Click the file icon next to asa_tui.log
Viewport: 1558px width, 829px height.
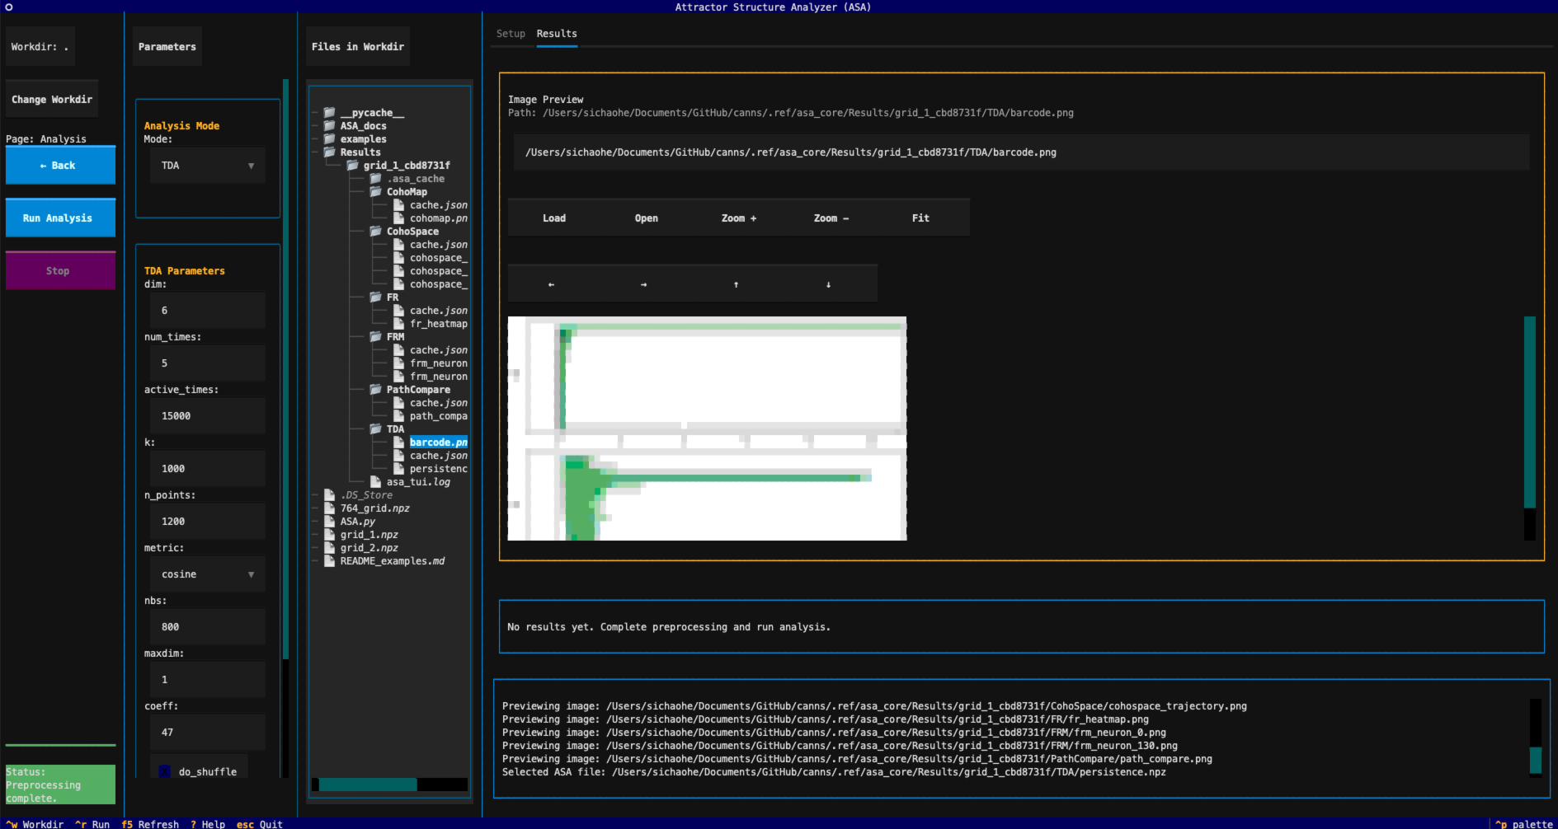(376, 482)
